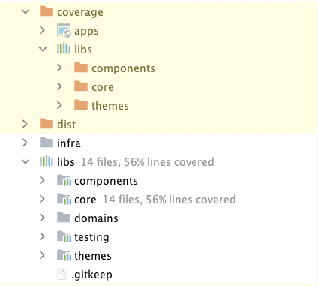Expand the dist folder
This screenshot has width=318, height=286.
pyautogui.click(x=25, y=124)
